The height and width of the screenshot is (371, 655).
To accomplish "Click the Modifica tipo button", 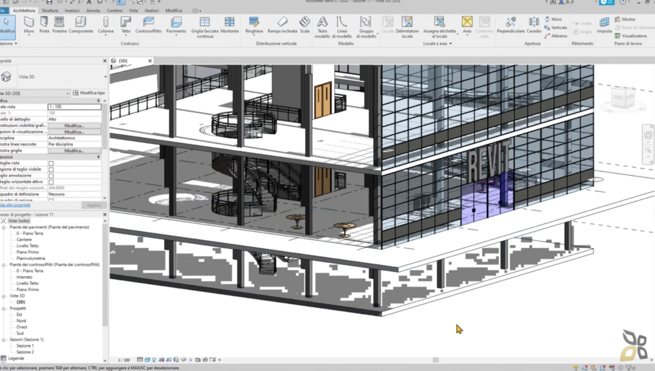I will tap(88, 93).
